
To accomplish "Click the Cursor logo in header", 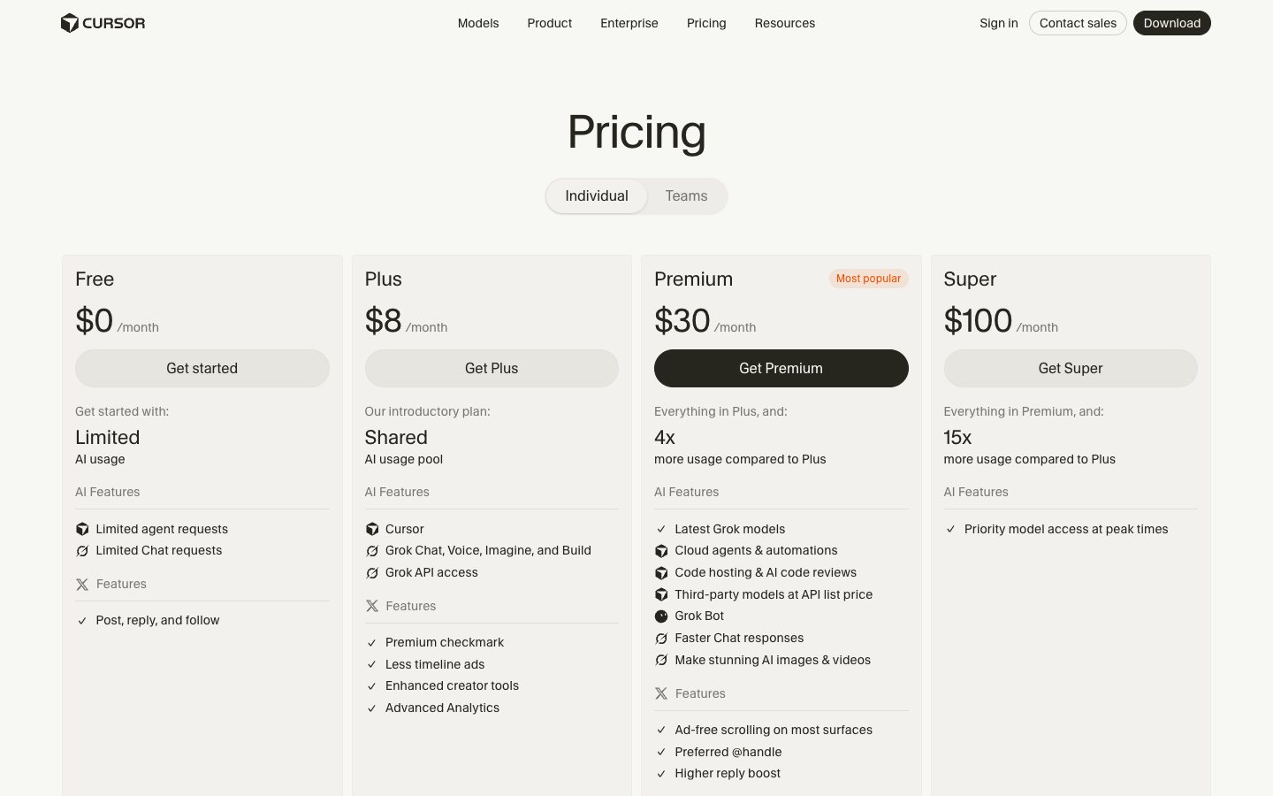I will tap(103, 23).
